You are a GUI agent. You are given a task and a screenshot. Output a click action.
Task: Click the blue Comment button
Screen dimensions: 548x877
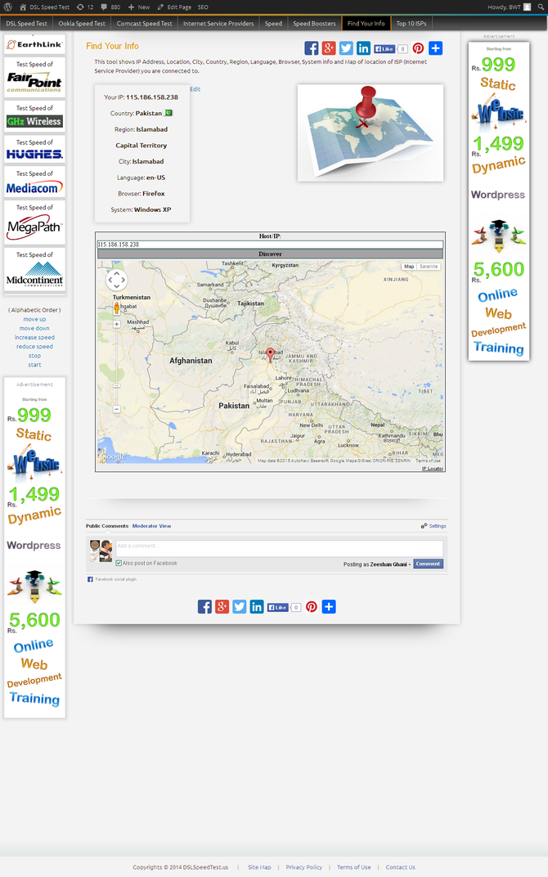click(x=429, y=564)
